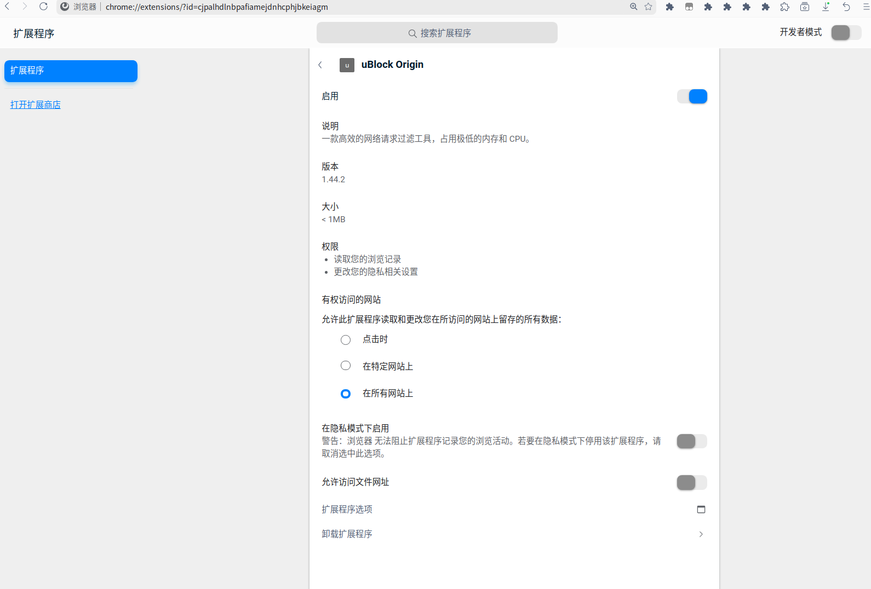Open 扩展程序选项 for uBlock Origin
The width and height of the screenshot is (871, 589).
pos(513,510)
